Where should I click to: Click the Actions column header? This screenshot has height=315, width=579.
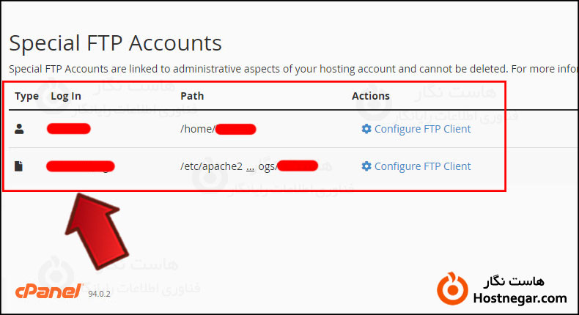point(371,96)
